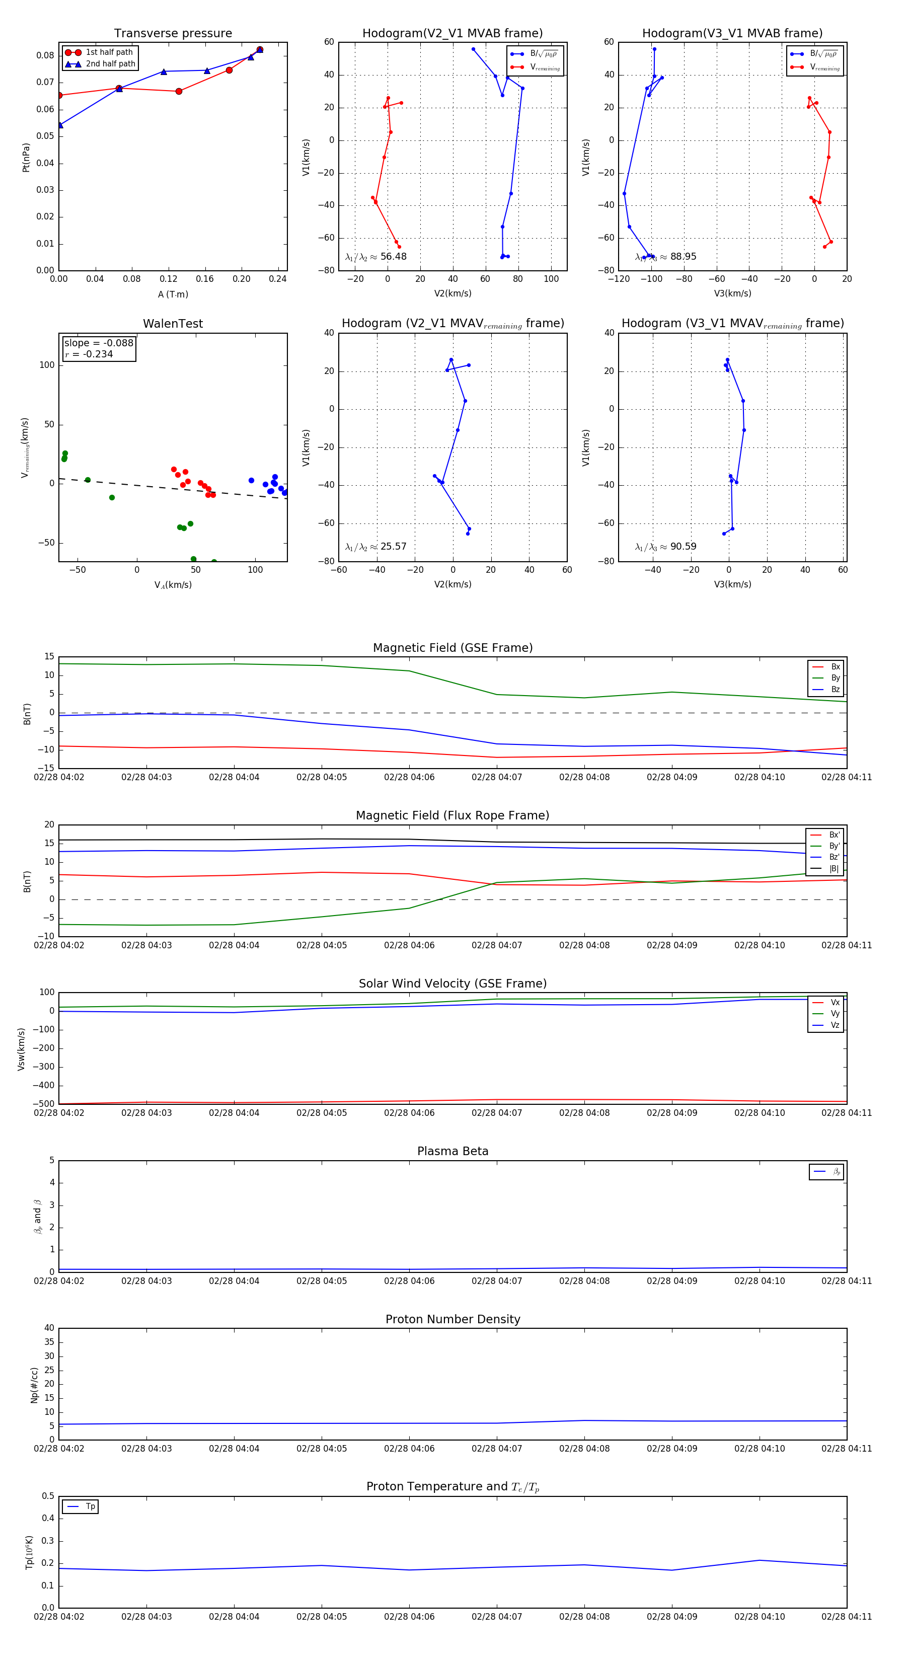Click 'Solar Wind Velocity (GSE Frame)' title
906x1661 pixels.
pos(452,984)
